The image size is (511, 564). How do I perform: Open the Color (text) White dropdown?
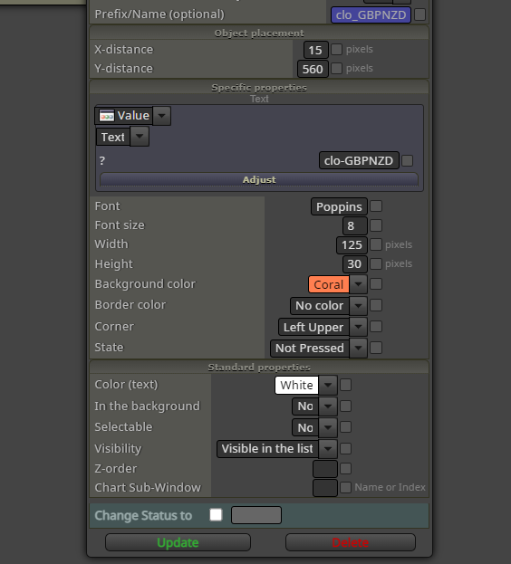tap(328, 386)
